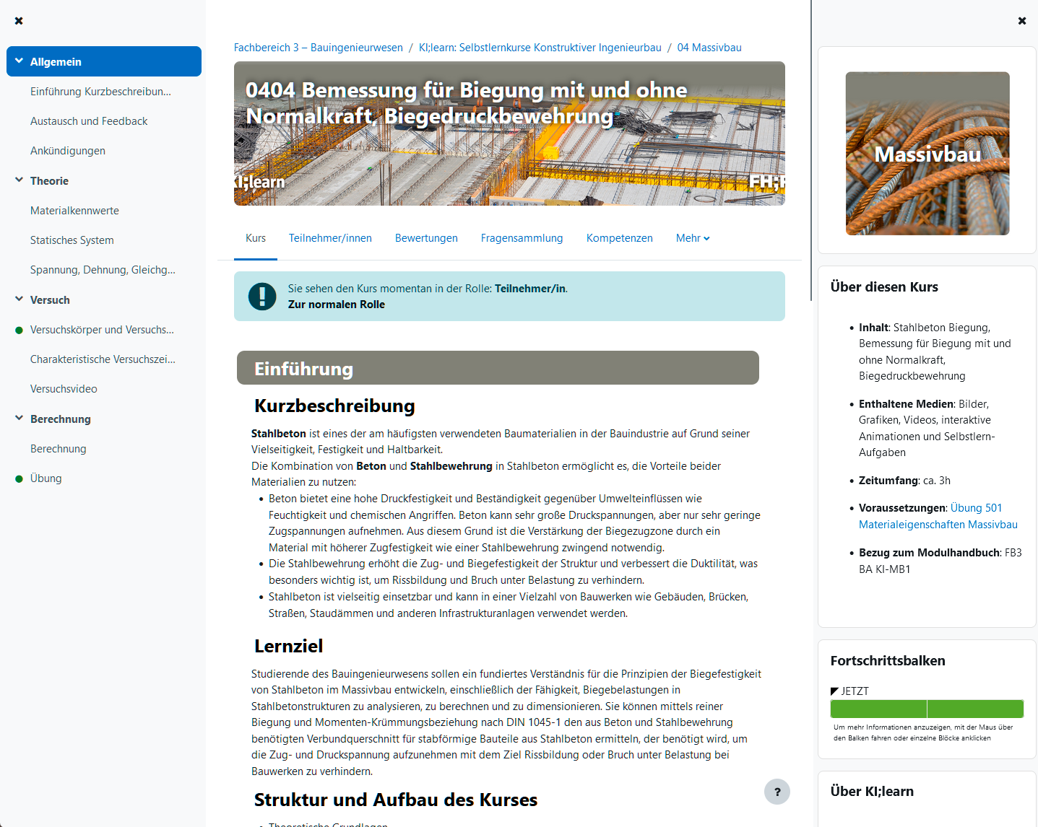Click the Struktur und Aufbau des Kurses heading

coord(396,800)
